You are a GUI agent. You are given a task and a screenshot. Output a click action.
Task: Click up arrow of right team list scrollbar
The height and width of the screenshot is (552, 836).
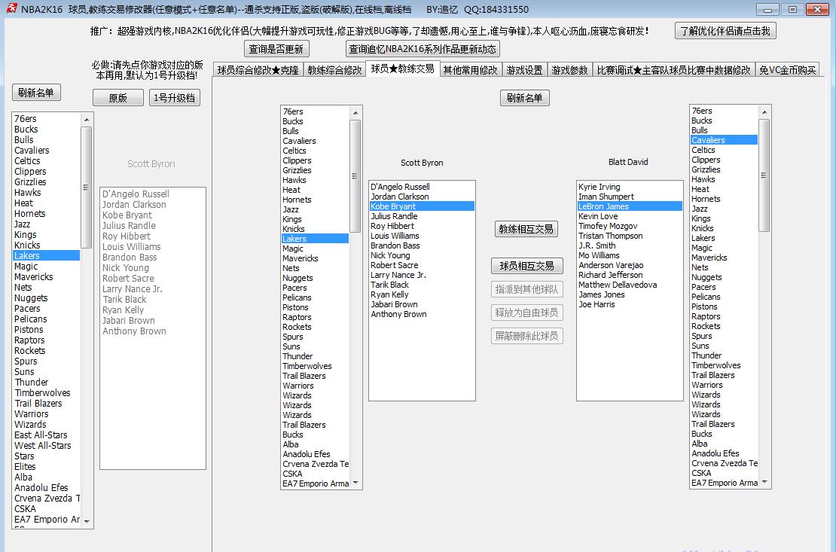click(x=764, y=112)
